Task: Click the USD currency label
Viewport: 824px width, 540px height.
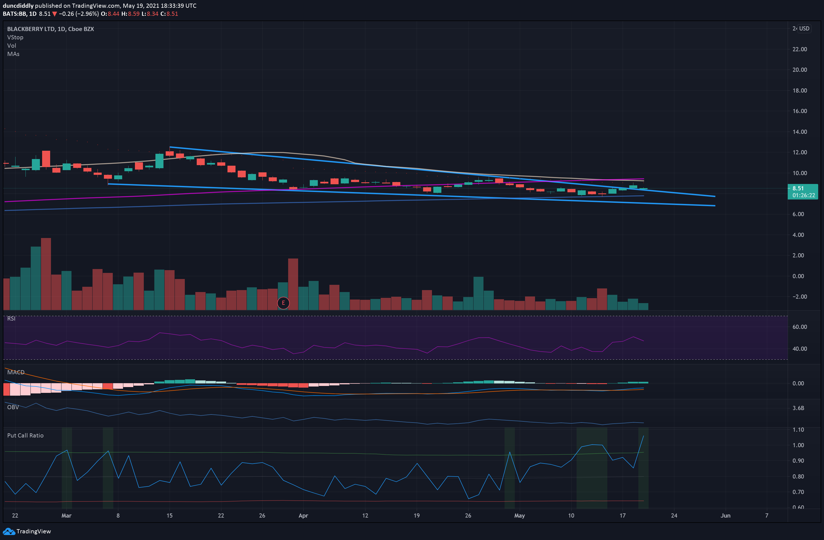Action: [x=804, y=28]
